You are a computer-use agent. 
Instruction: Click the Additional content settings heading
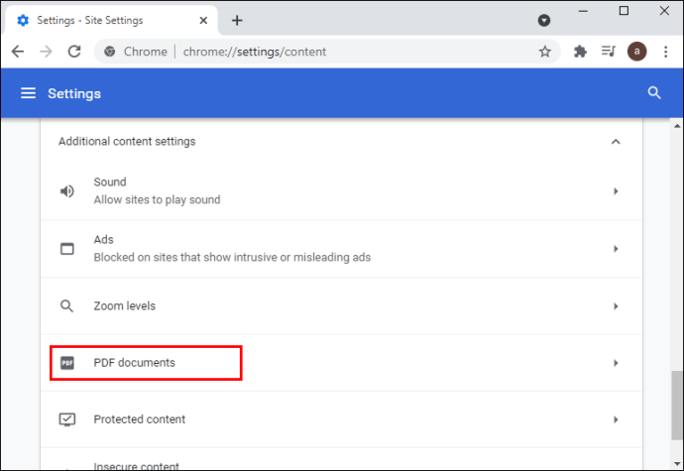[127, 142]
